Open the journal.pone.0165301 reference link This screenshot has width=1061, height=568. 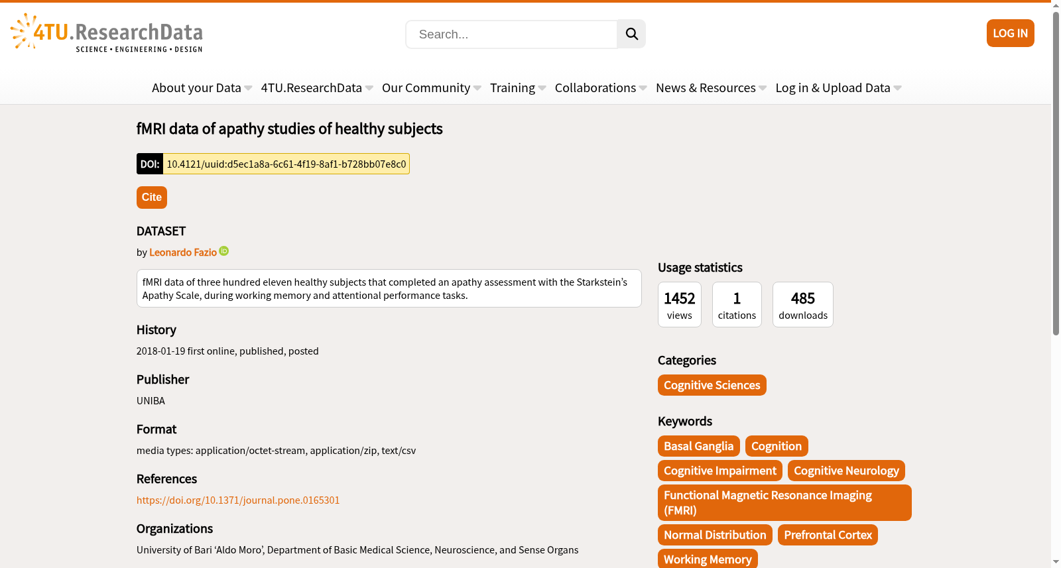(238, 500)
